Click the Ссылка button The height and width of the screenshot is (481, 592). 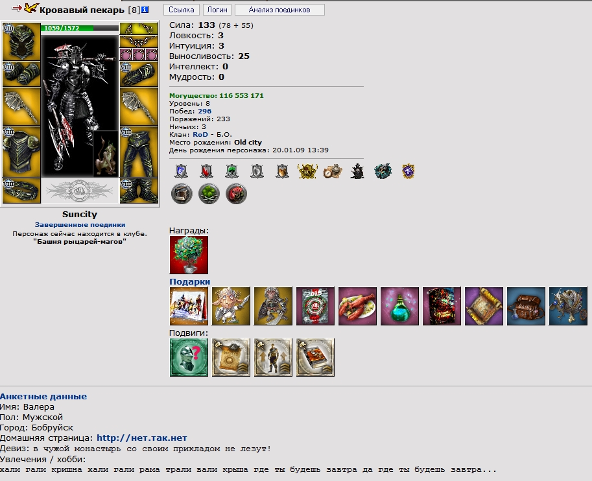(181, 10)
